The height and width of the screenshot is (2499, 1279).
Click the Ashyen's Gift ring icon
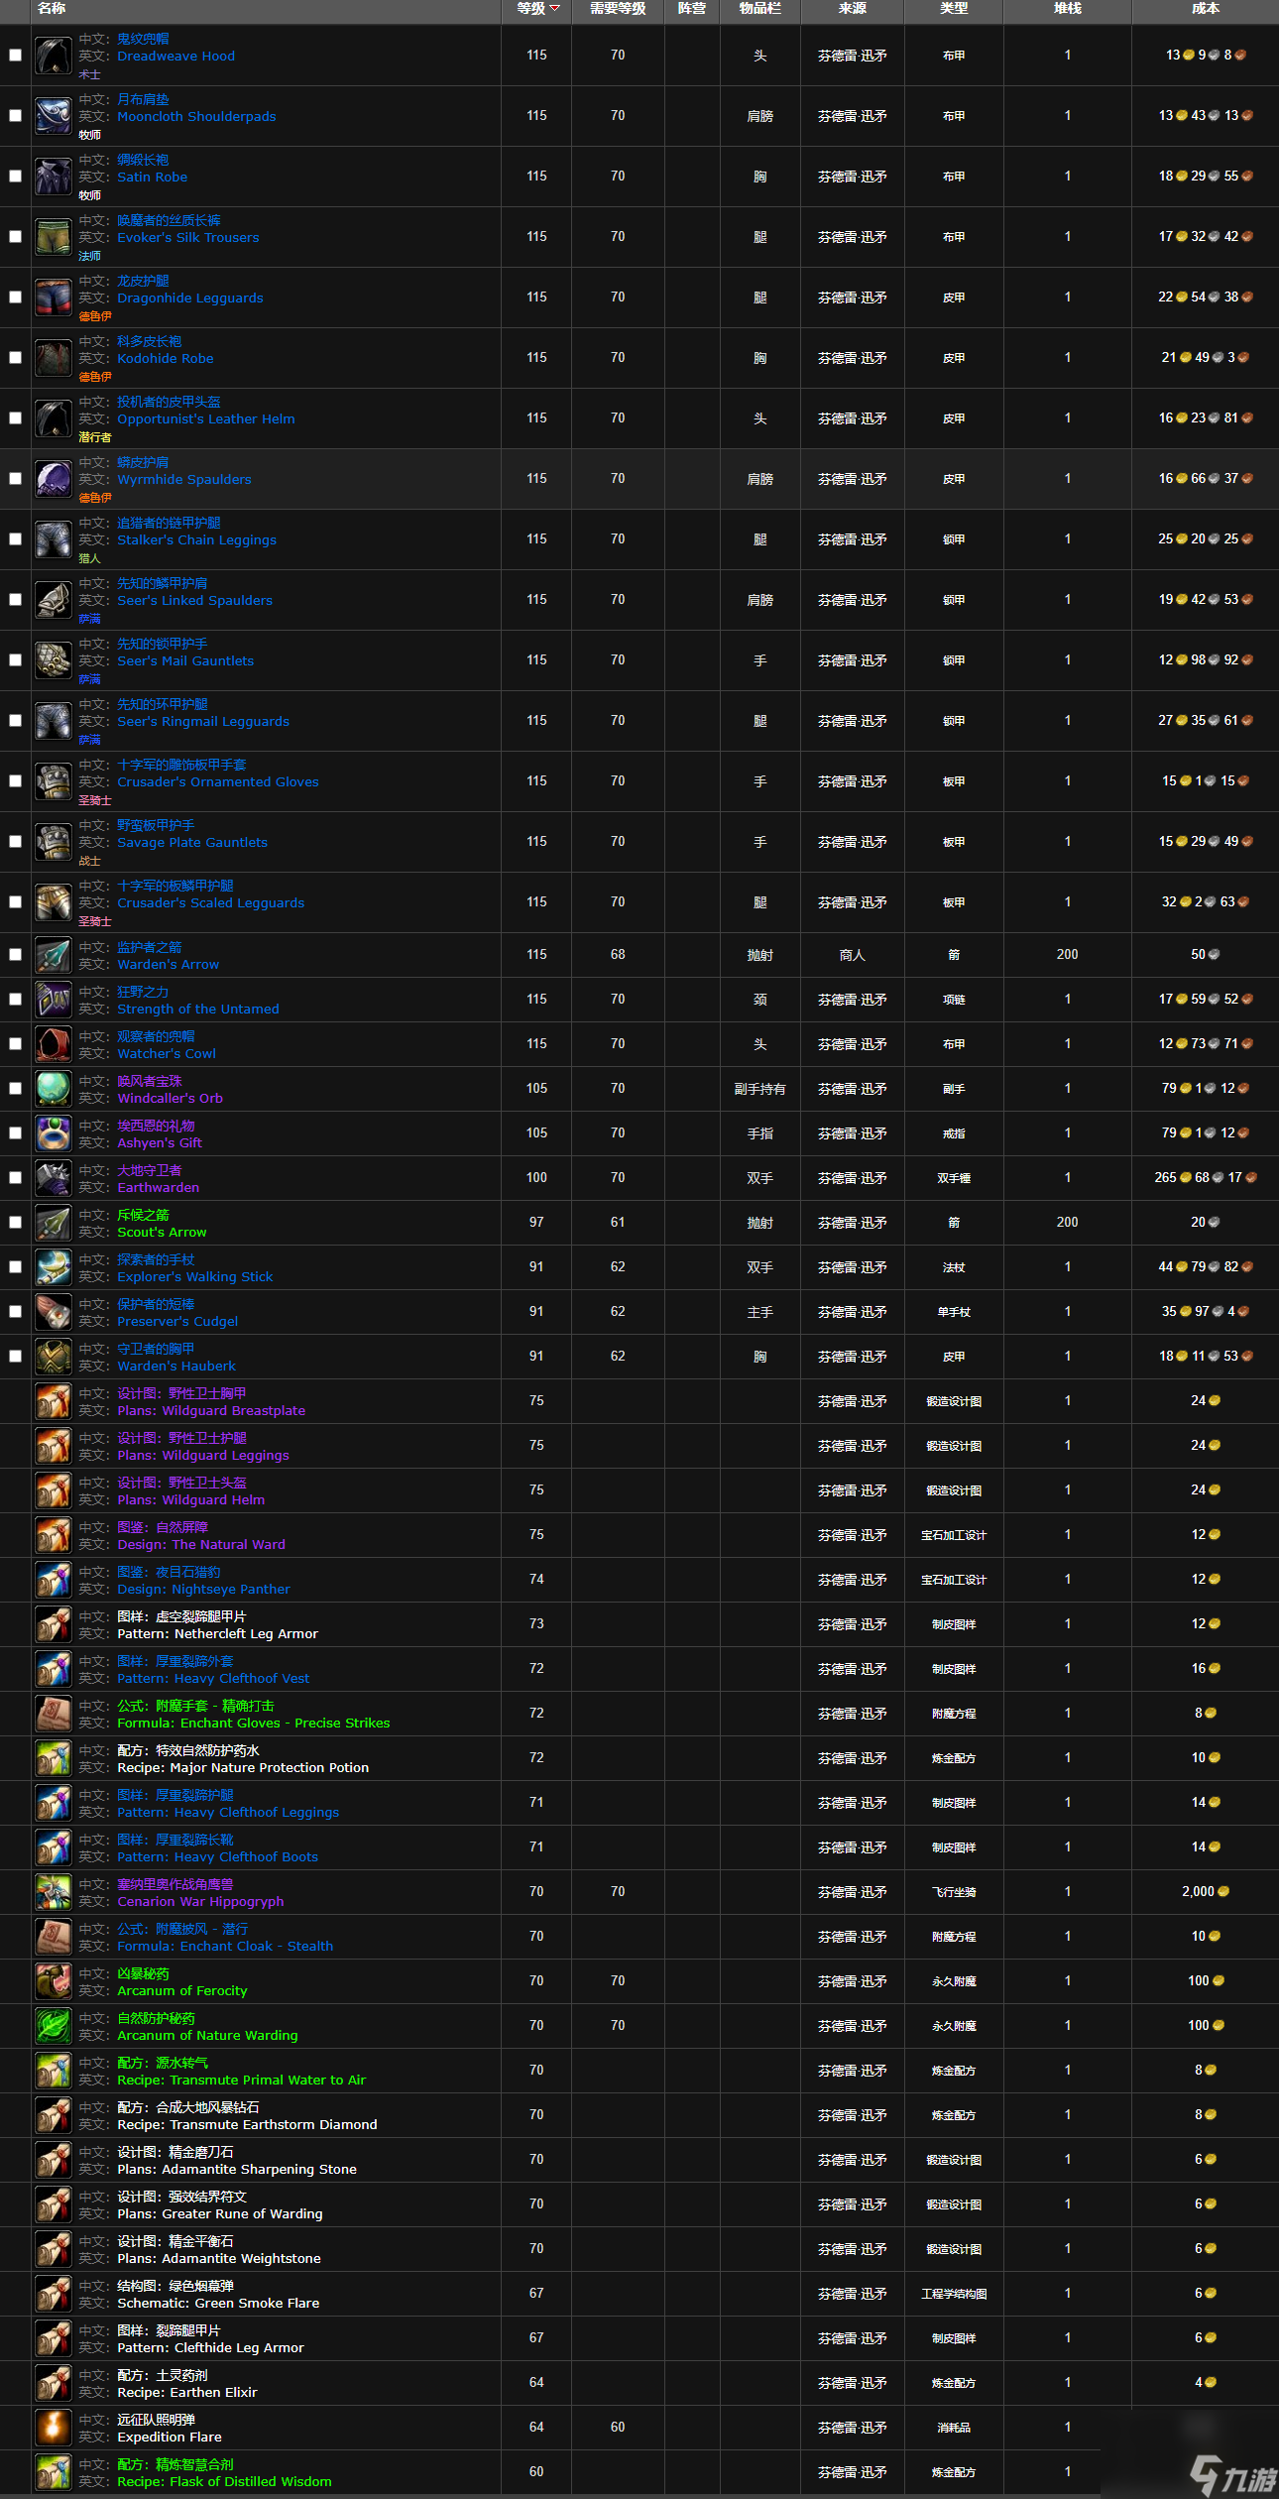(54, 1133)
